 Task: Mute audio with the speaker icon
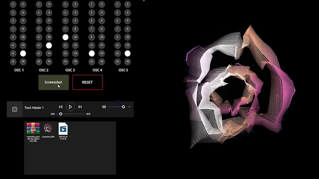click(104, 107)
